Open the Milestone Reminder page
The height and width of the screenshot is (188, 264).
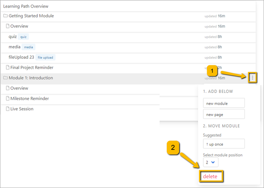[x=30, y=98]
